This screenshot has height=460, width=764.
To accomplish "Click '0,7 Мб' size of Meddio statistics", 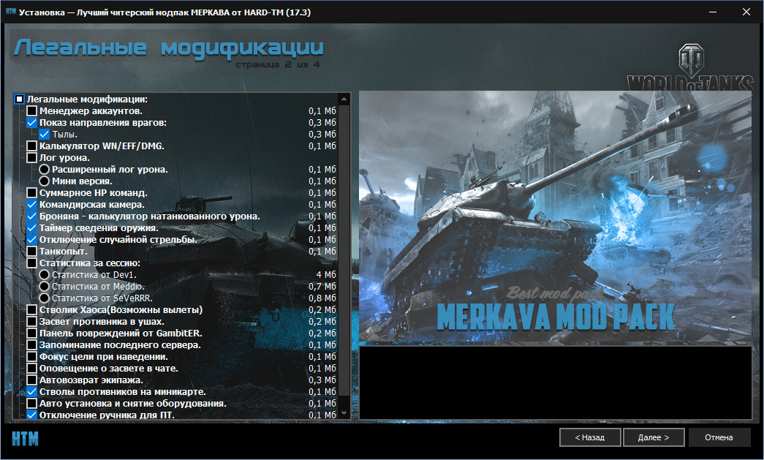I will coord(322,287).
